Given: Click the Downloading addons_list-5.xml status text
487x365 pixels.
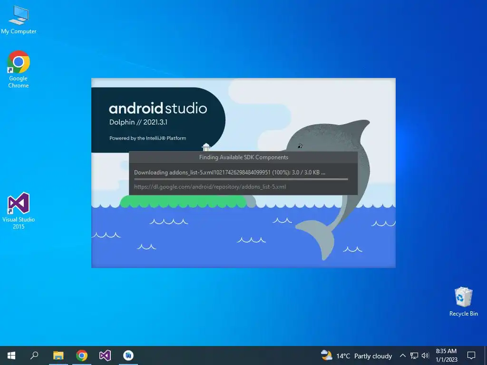Looking at the screenshot, I should click(x=230, y=172).
